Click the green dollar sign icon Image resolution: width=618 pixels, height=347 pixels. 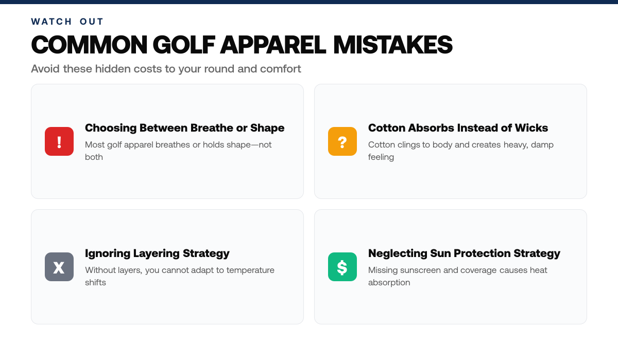coord(342,267)
